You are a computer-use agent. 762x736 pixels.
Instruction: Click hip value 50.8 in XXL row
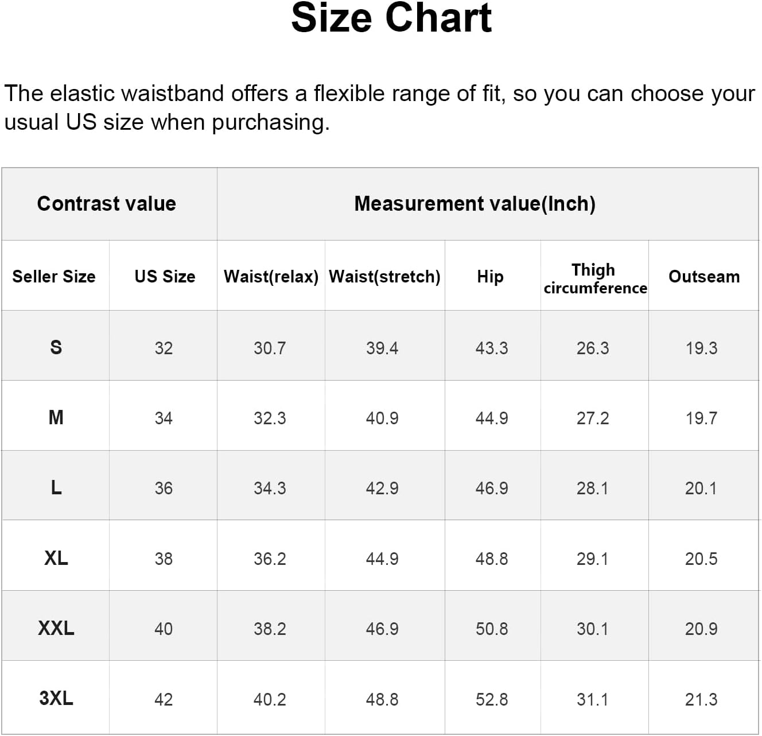492,629
